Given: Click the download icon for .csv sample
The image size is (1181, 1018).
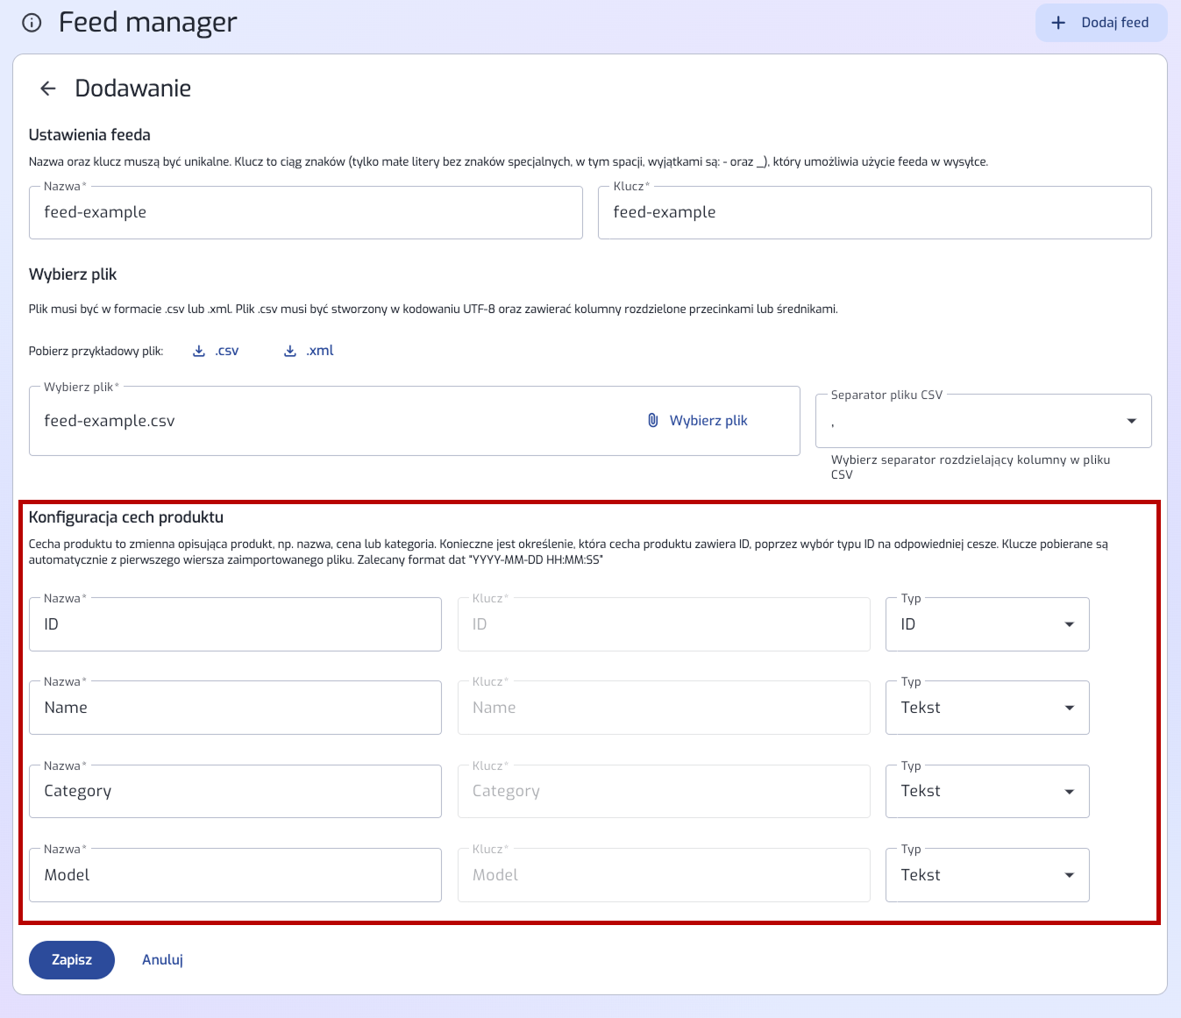Looking at the screenshot, I should tap(199, 351).
